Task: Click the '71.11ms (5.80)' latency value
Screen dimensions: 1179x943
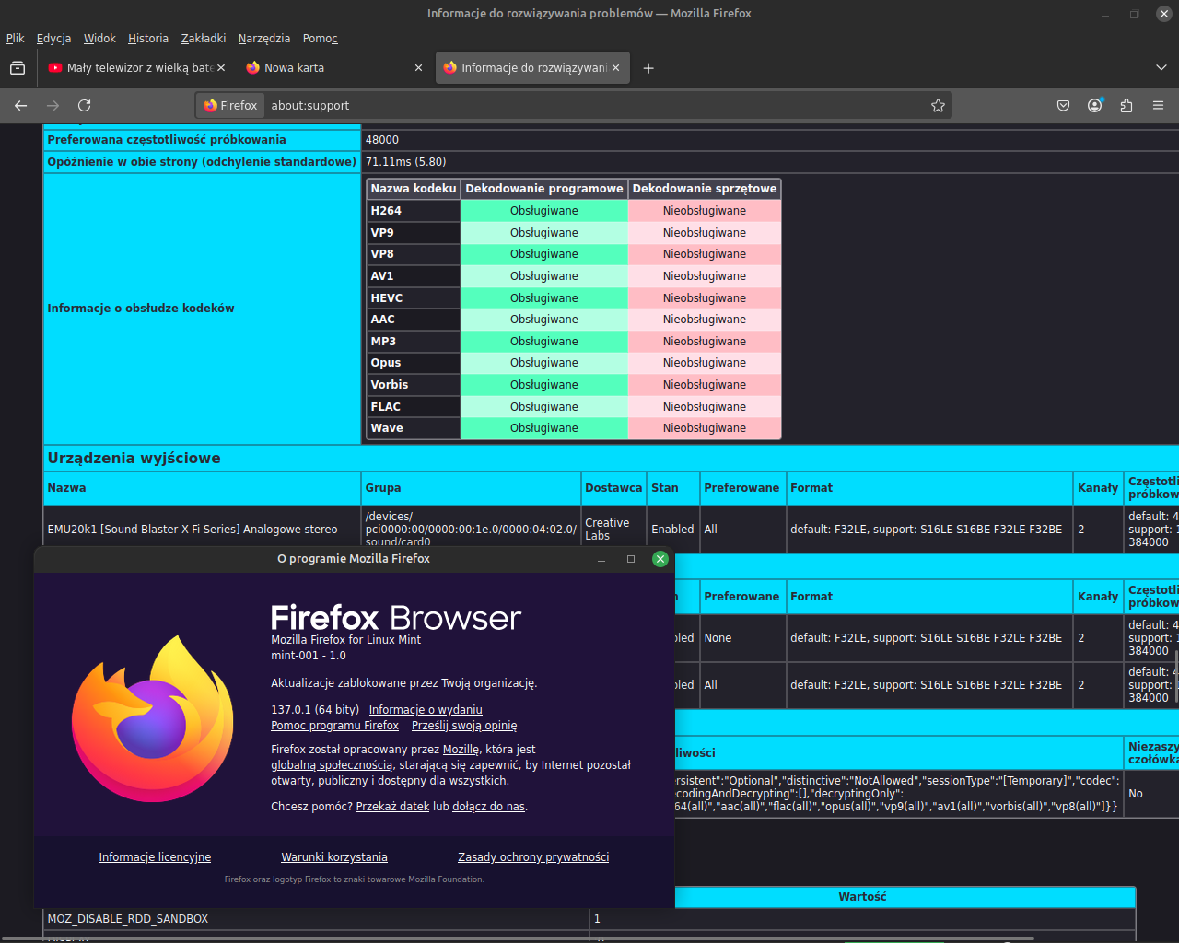Action: click(x=405, y=162)
